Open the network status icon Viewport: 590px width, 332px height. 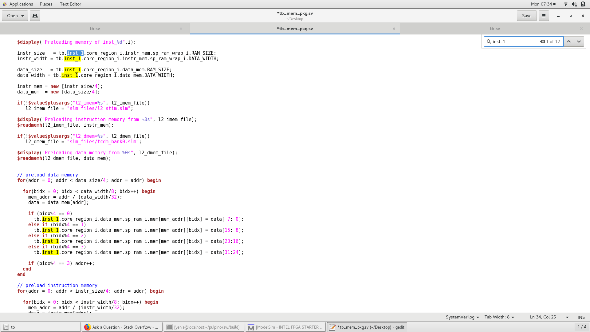tap(565, 4)
